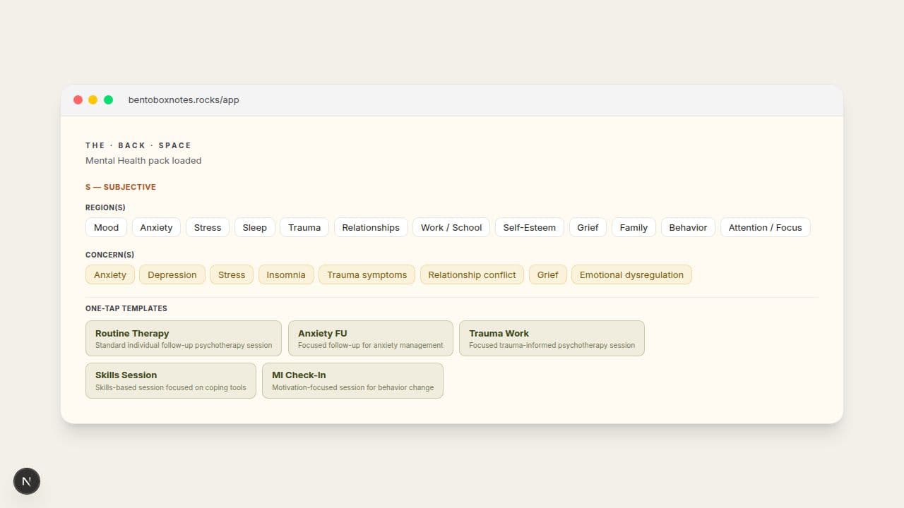Image resolution: width=904 pixels, height=508 pixels.
Task: Select the Relationship conflict concern chip
Action: tap(472, 274)
